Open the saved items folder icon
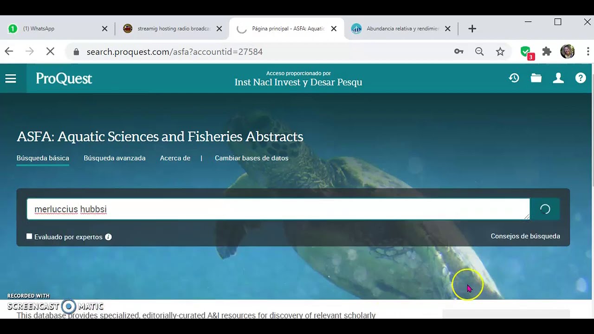This screenshot has height=334, width=594. click(x=536, y=78)
